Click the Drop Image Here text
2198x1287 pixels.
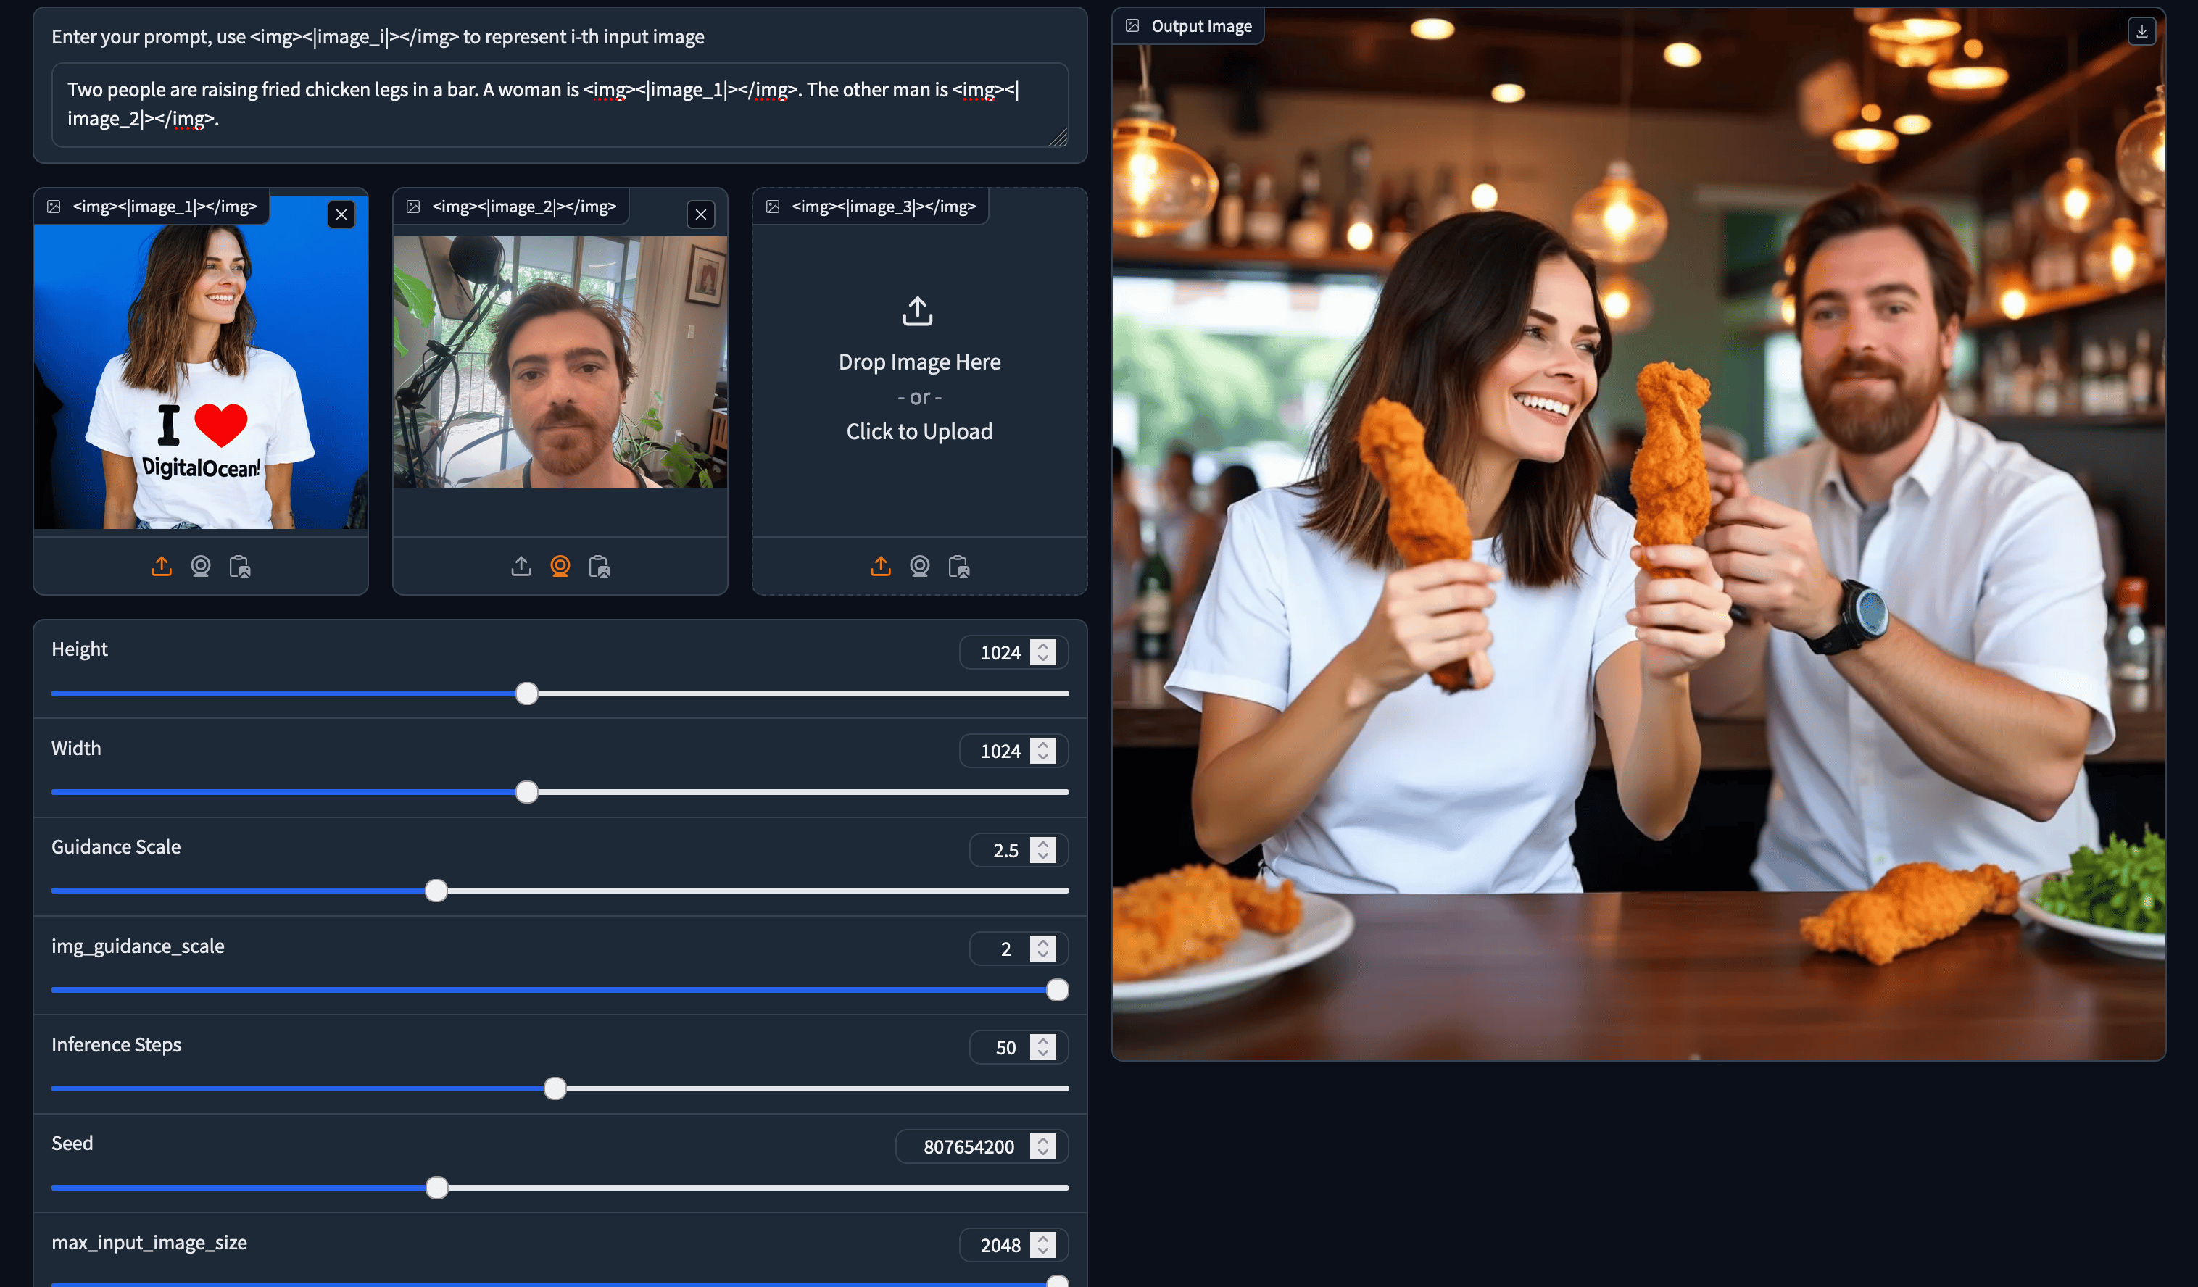919,362
